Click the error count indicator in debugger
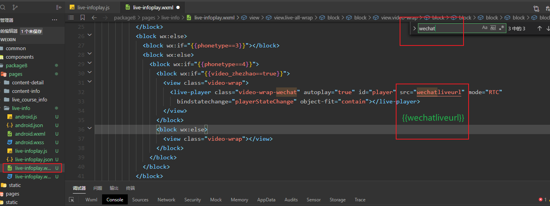Screen dimensions: 550x206 (543, 199)
